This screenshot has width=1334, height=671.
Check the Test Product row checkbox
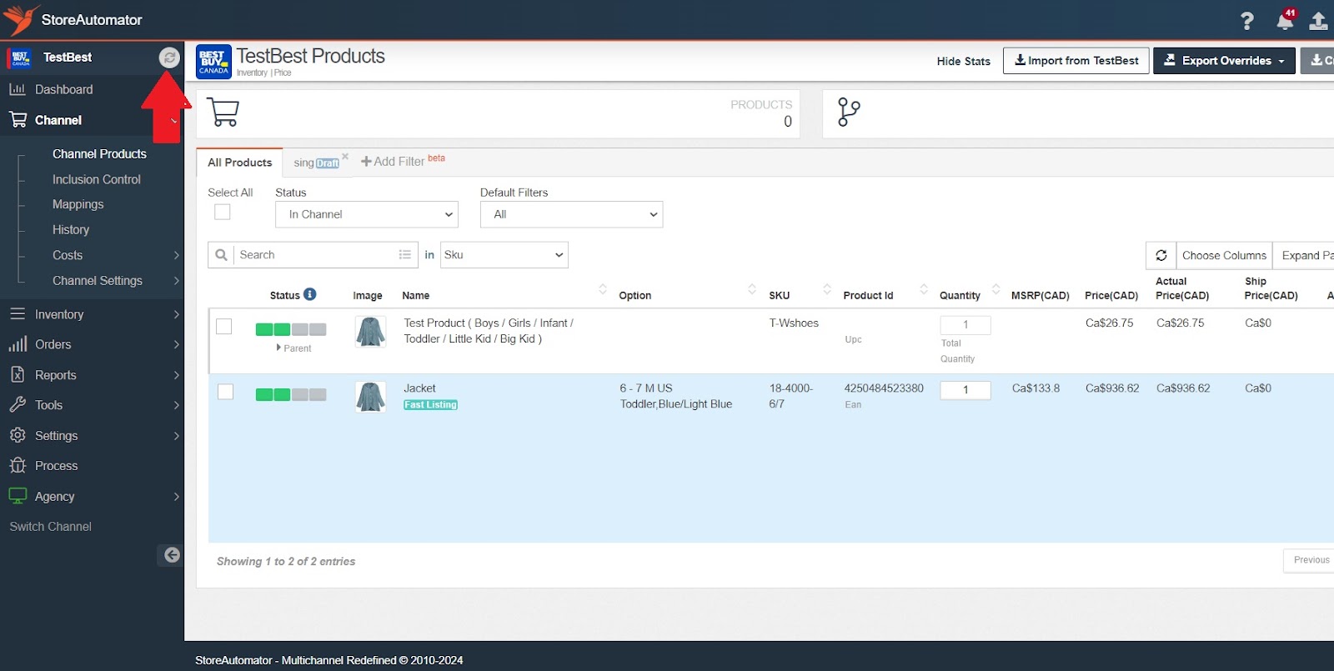(224, 327)
